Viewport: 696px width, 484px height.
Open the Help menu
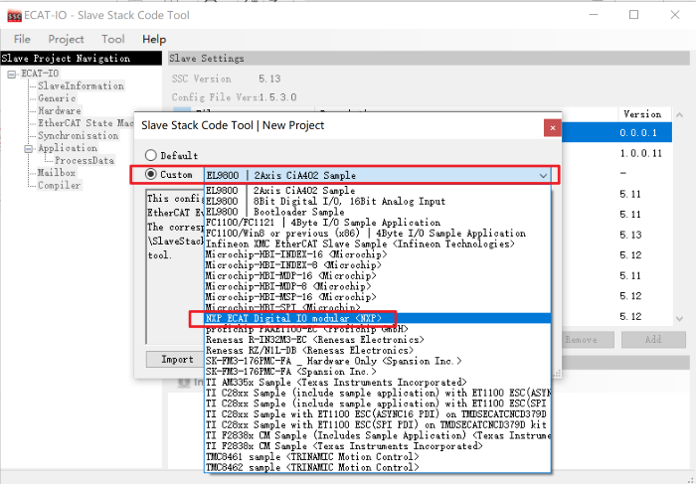click(x=154, y=39)
